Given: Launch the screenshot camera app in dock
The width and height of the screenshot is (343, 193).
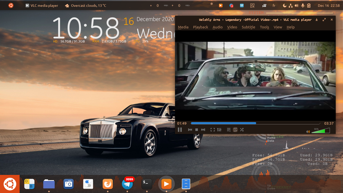Looking at the screenshot, I should (x=69, y=184).
